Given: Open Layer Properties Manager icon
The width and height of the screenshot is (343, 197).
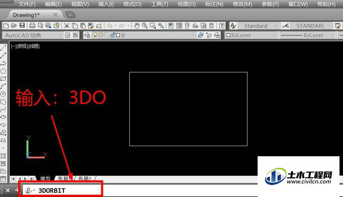Looking at the screenshot, I should (87, 35).
